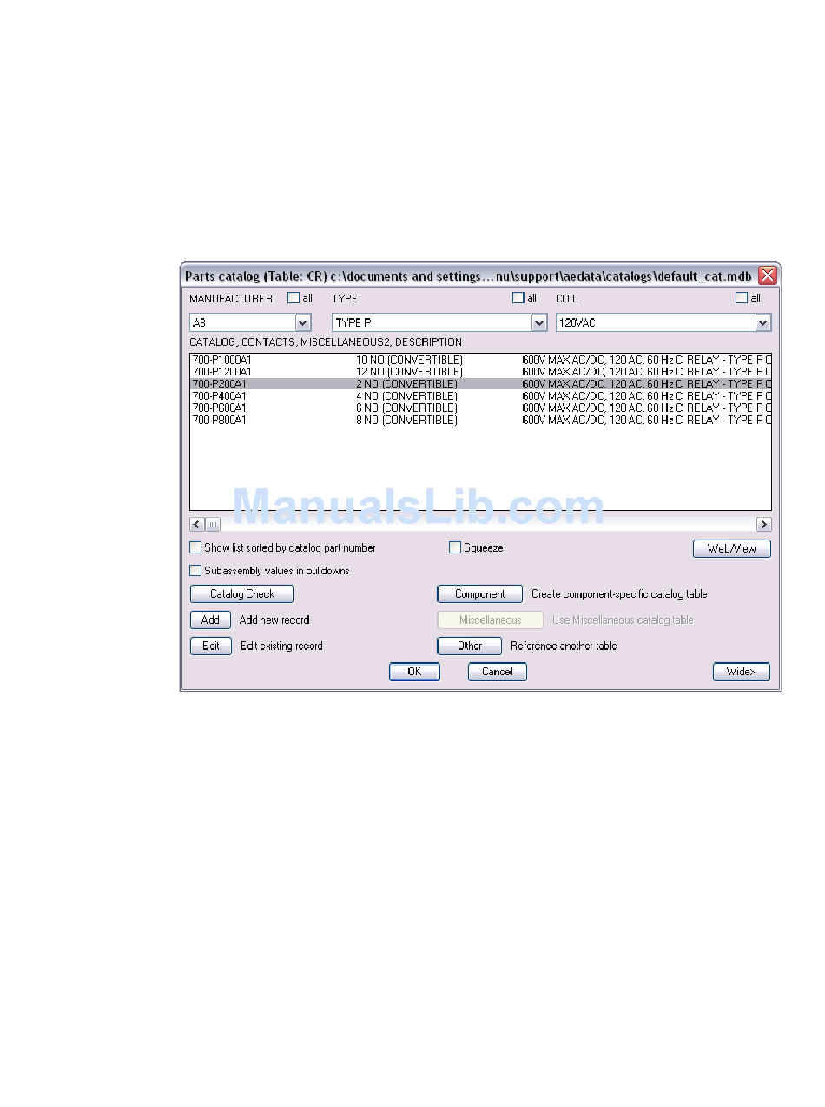Open the TYPE dropdown showing TYPE P

click(x=539, y=323)
